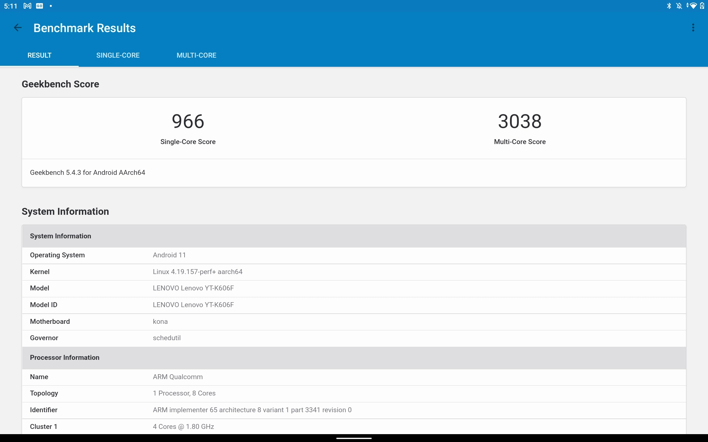Viewport: 708px width, 442px height.
Task: Tap the 966 single-core score value
Action: [188, 121]
